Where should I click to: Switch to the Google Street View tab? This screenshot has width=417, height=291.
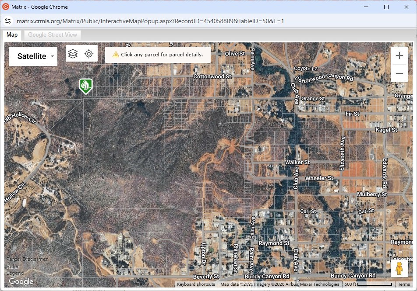click(53, 35)
